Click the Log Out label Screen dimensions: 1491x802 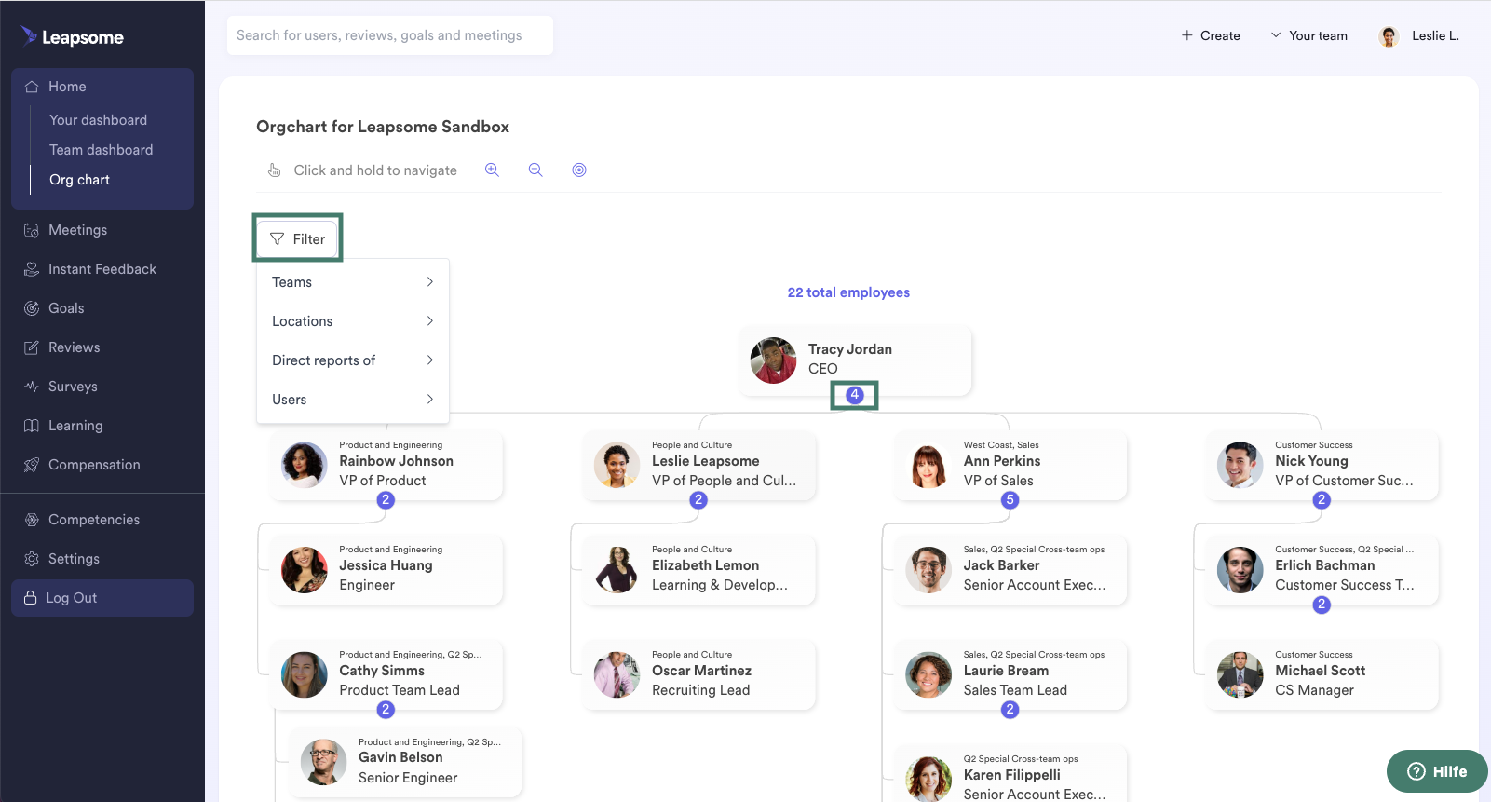tap(72, 598)
